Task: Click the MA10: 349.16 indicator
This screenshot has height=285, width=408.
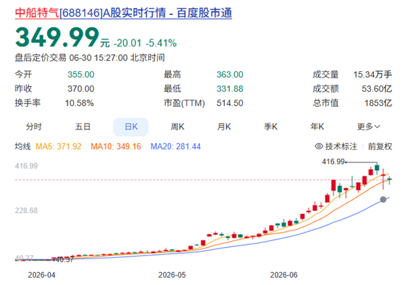Action: 116,147
